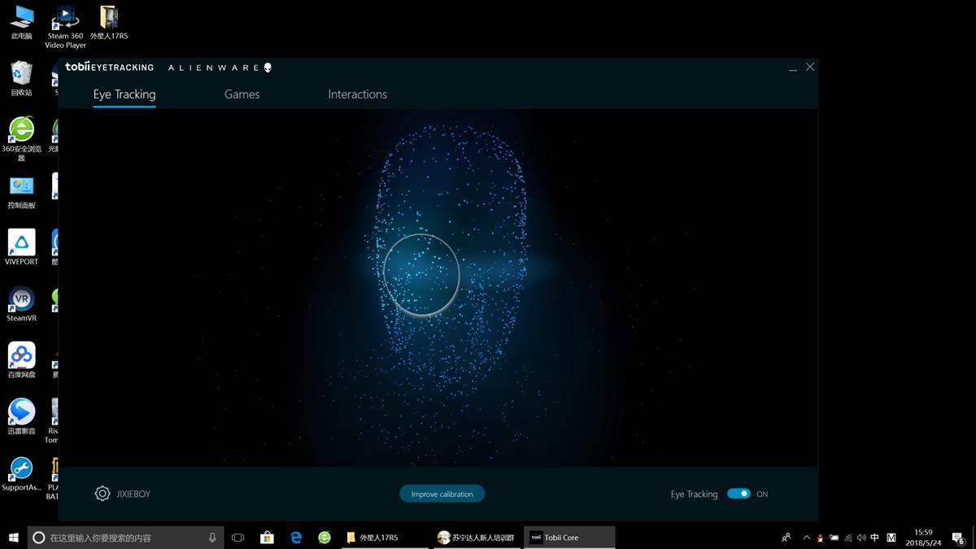
Task: Turn off the Eye Tracking toggle
Action: pos(739,493)
